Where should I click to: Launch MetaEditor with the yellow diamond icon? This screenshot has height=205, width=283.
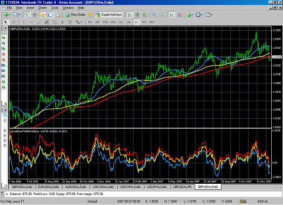[x=90, y=15]
